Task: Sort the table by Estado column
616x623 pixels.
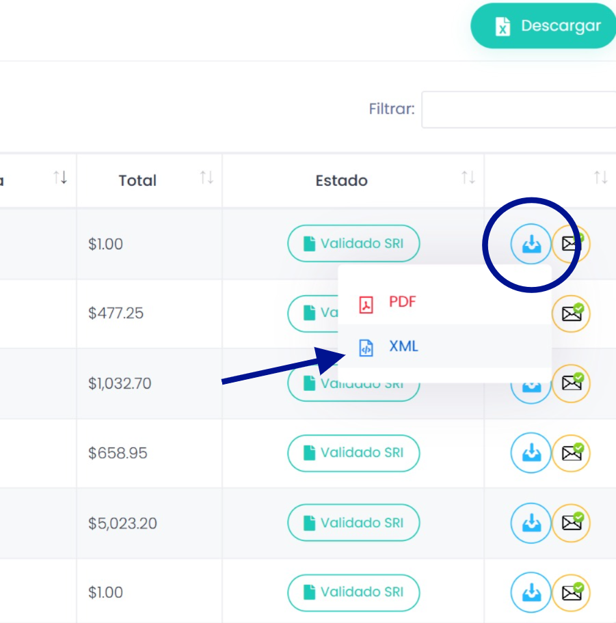Action: (468, 179)
